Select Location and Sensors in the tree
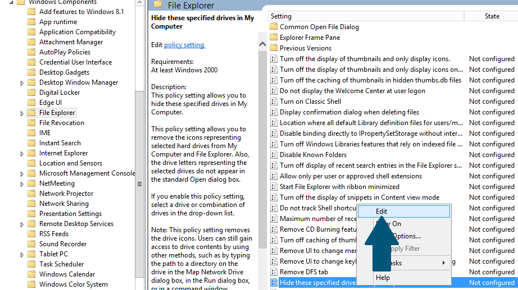This screenshot has width=518, height=290. [x=71, y=163]
